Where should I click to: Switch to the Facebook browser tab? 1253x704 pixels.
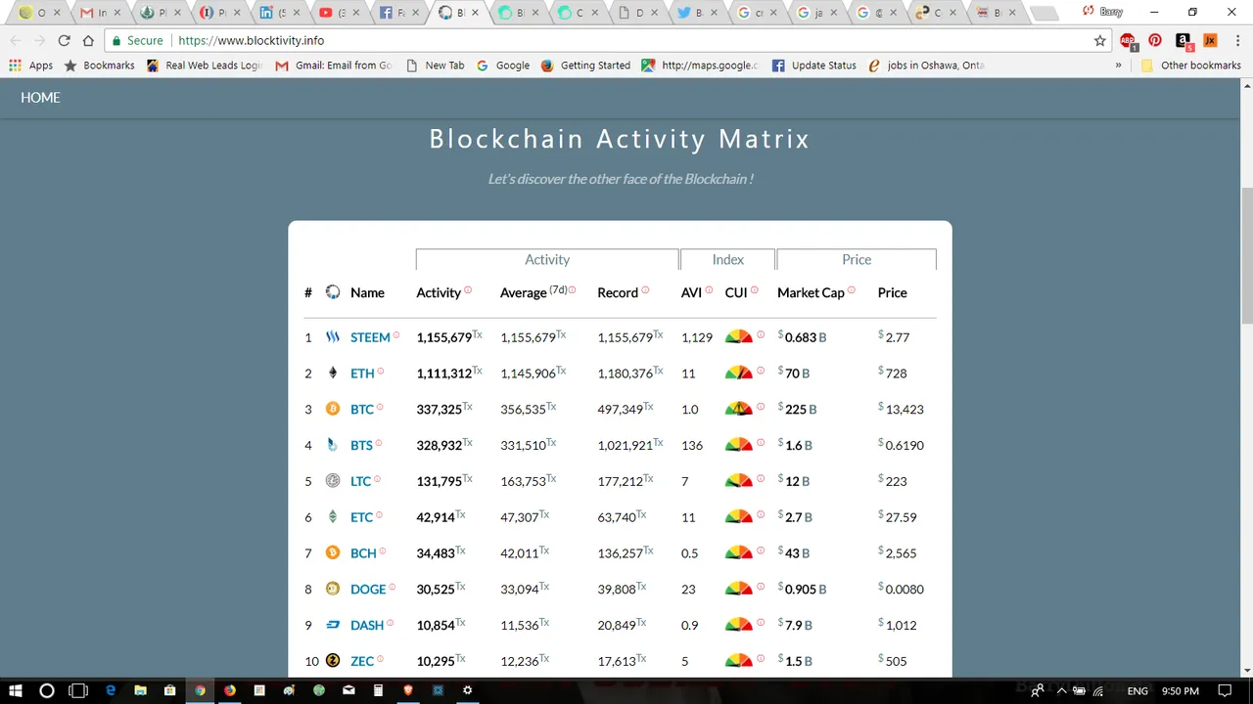point(397,13)
